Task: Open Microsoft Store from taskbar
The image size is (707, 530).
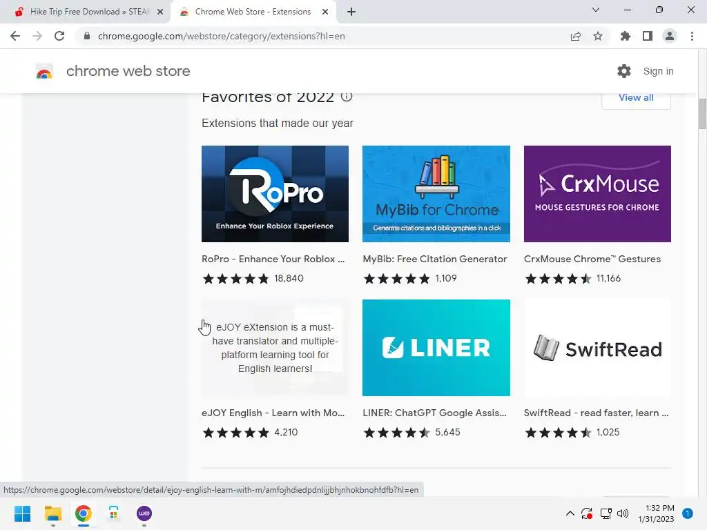Action: point(114,513)
